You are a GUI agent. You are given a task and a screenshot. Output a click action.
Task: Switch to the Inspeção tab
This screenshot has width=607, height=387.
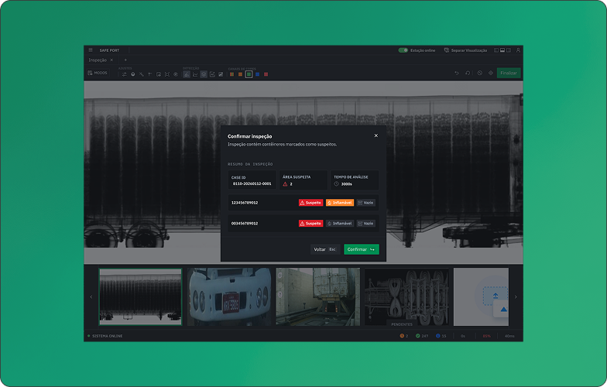98,60
